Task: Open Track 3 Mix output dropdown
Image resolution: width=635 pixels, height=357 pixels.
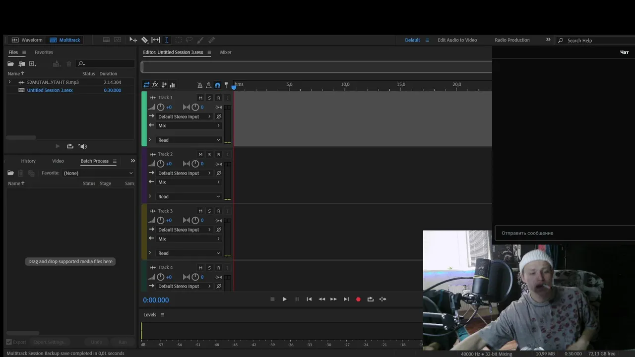Action: [189, 238]
